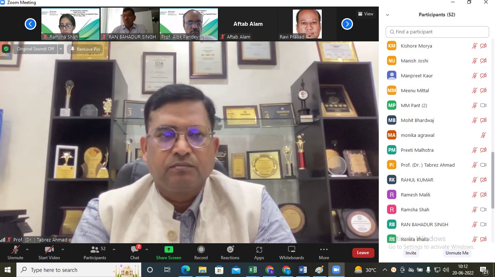Open the Participants panel toolbar item
Image resolution: width=495 pixels, height=277 pixels.
[95, 250]
